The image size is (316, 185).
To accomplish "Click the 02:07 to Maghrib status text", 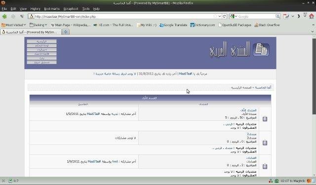I will [293, 181].
